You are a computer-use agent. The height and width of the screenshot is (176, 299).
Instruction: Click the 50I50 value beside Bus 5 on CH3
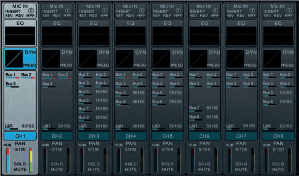tap(102, 92)
